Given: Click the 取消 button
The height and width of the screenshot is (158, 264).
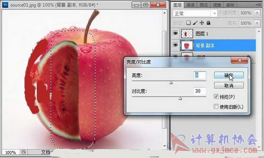Looking at the screenshot, I should [229, 86].
